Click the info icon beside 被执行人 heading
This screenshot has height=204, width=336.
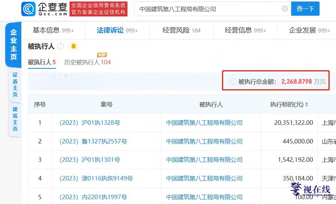tap(61, 46)
